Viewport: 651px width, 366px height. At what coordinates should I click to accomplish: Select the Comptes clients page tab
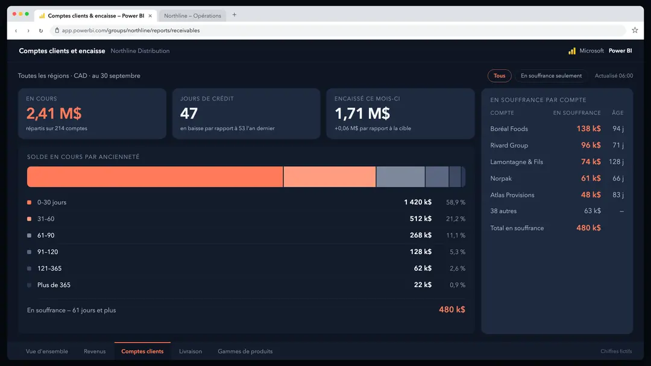point(142,351)
